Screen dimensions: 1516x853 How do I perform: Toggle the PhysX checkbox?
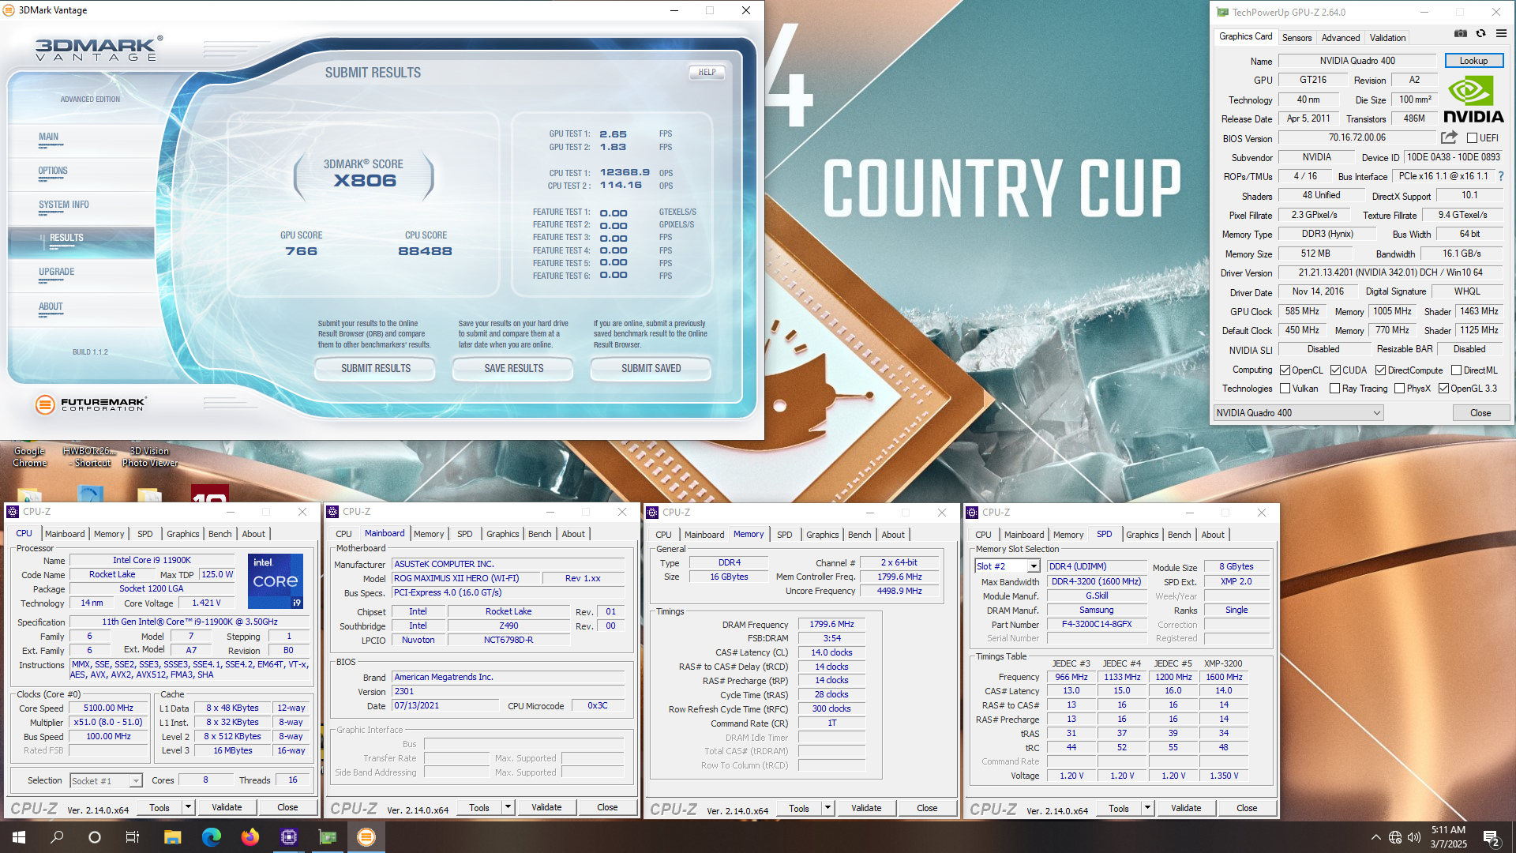pos(1399,388)
